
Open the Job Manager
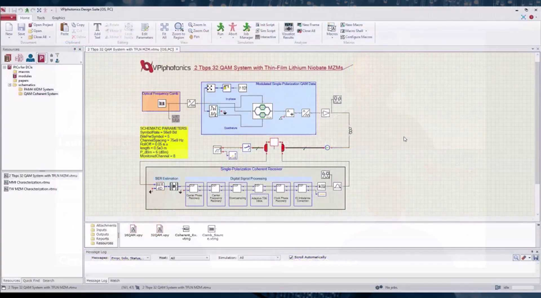point(246,30)
